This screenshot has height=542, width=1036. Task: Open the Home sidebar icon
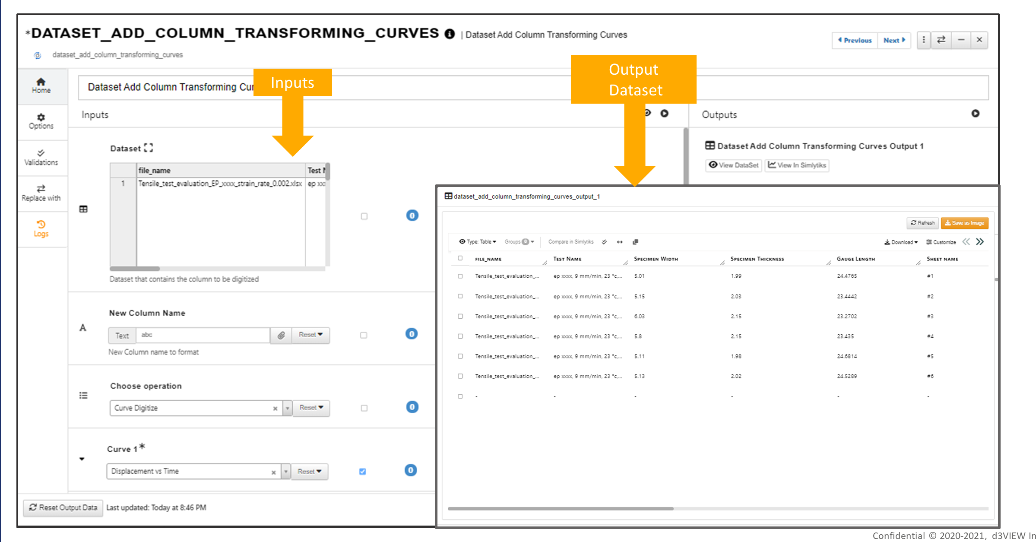(x=41, y=86)
